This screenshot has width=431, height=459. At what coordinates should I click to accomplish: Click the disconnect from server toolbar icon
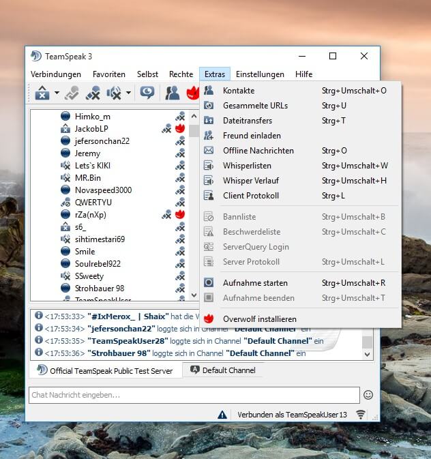(42, 93)
